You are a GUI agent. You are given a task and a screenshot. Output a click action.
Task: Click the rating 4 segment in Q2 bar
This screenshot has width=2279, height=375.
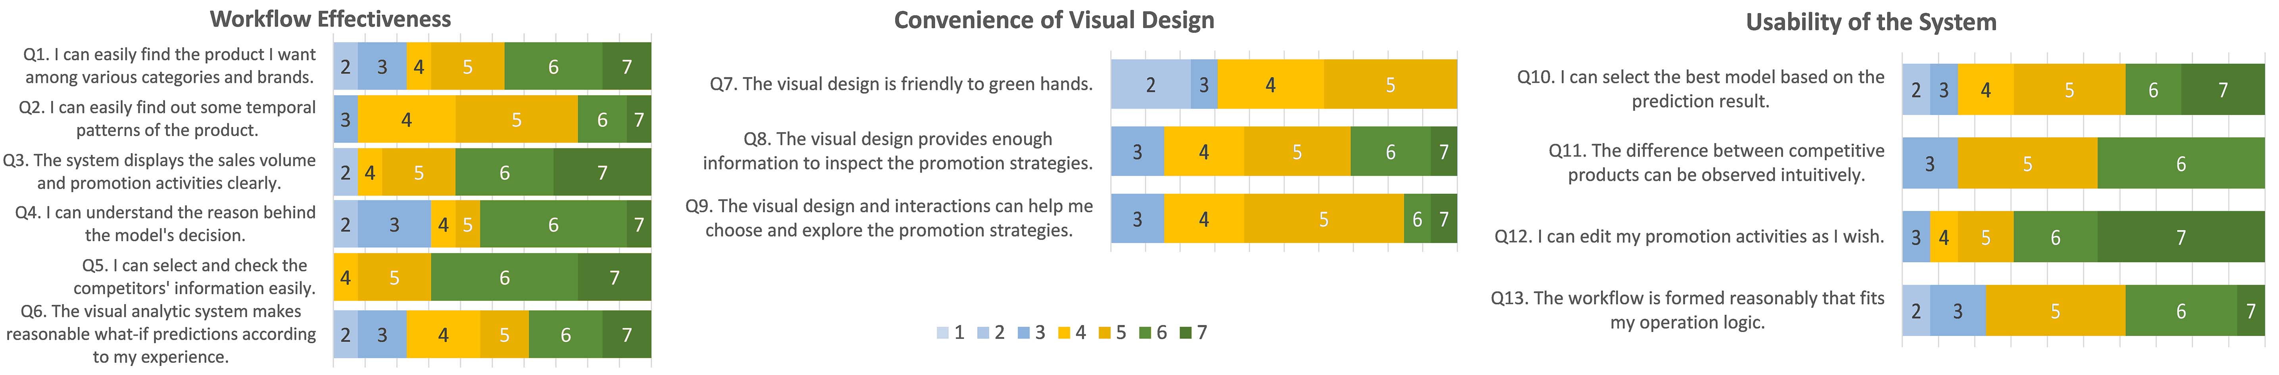coord(406,119)
